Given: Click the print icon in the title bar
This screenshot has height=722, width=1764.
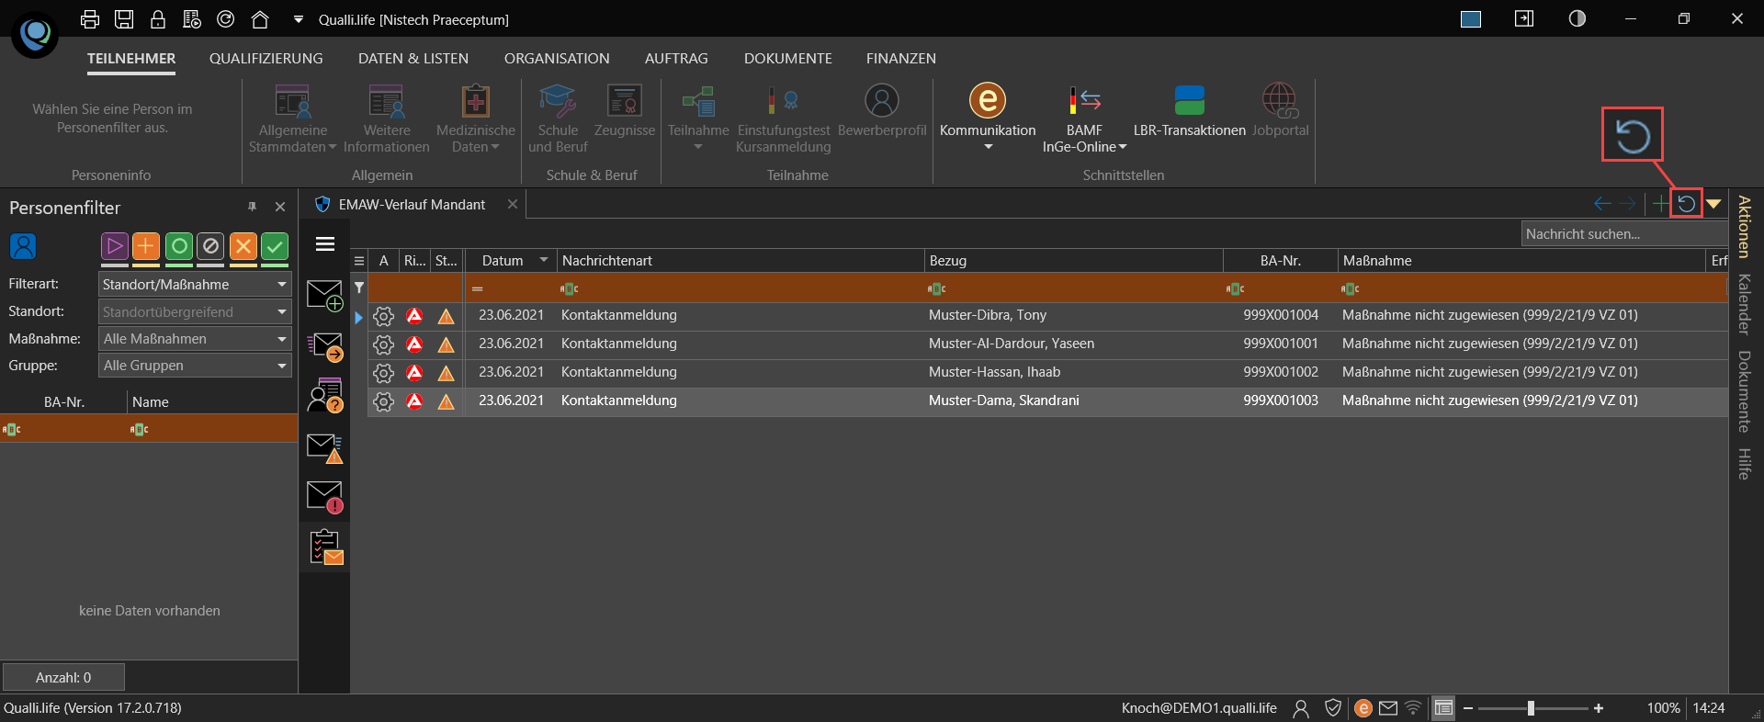Looking at the screenshot, I should point(90,19).
